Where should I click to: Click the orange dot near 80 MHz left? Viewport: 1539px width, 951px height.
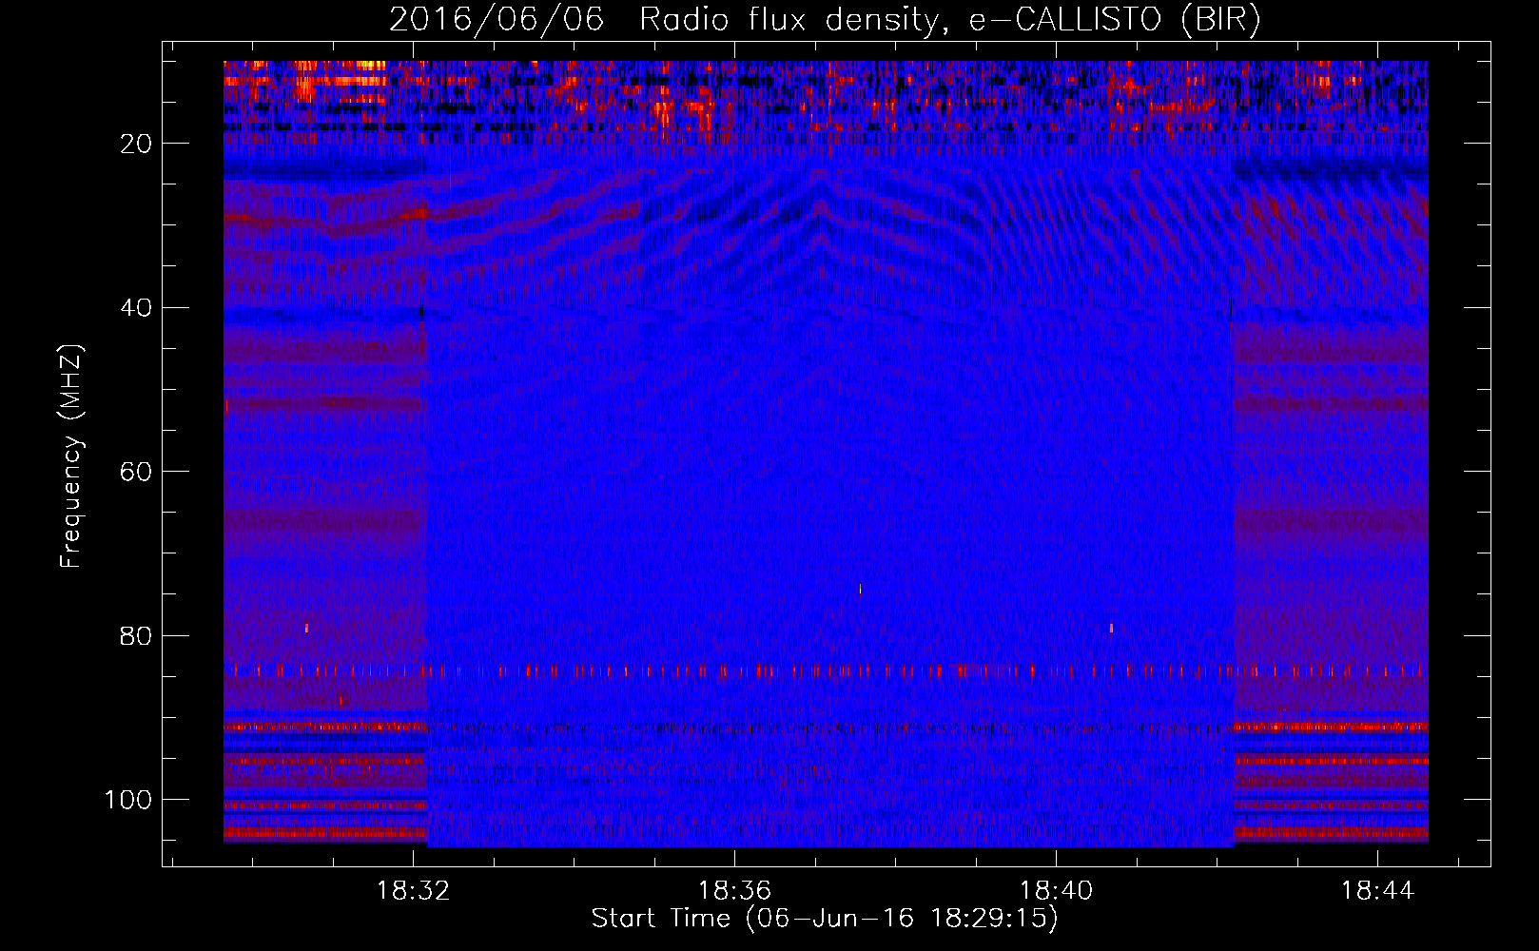[x=306, y=628]
